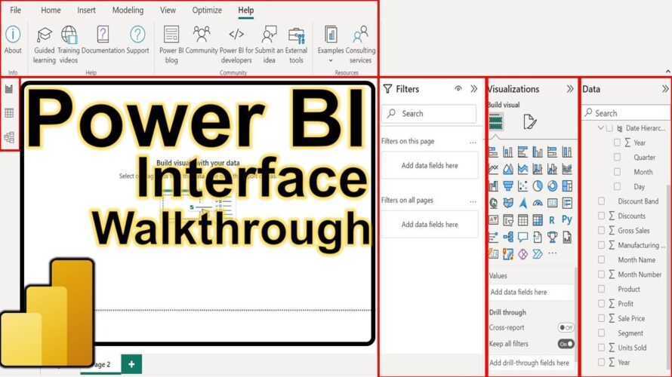
Task: Switch to Report view in sidebar
Action: click(x=9, y=89)
